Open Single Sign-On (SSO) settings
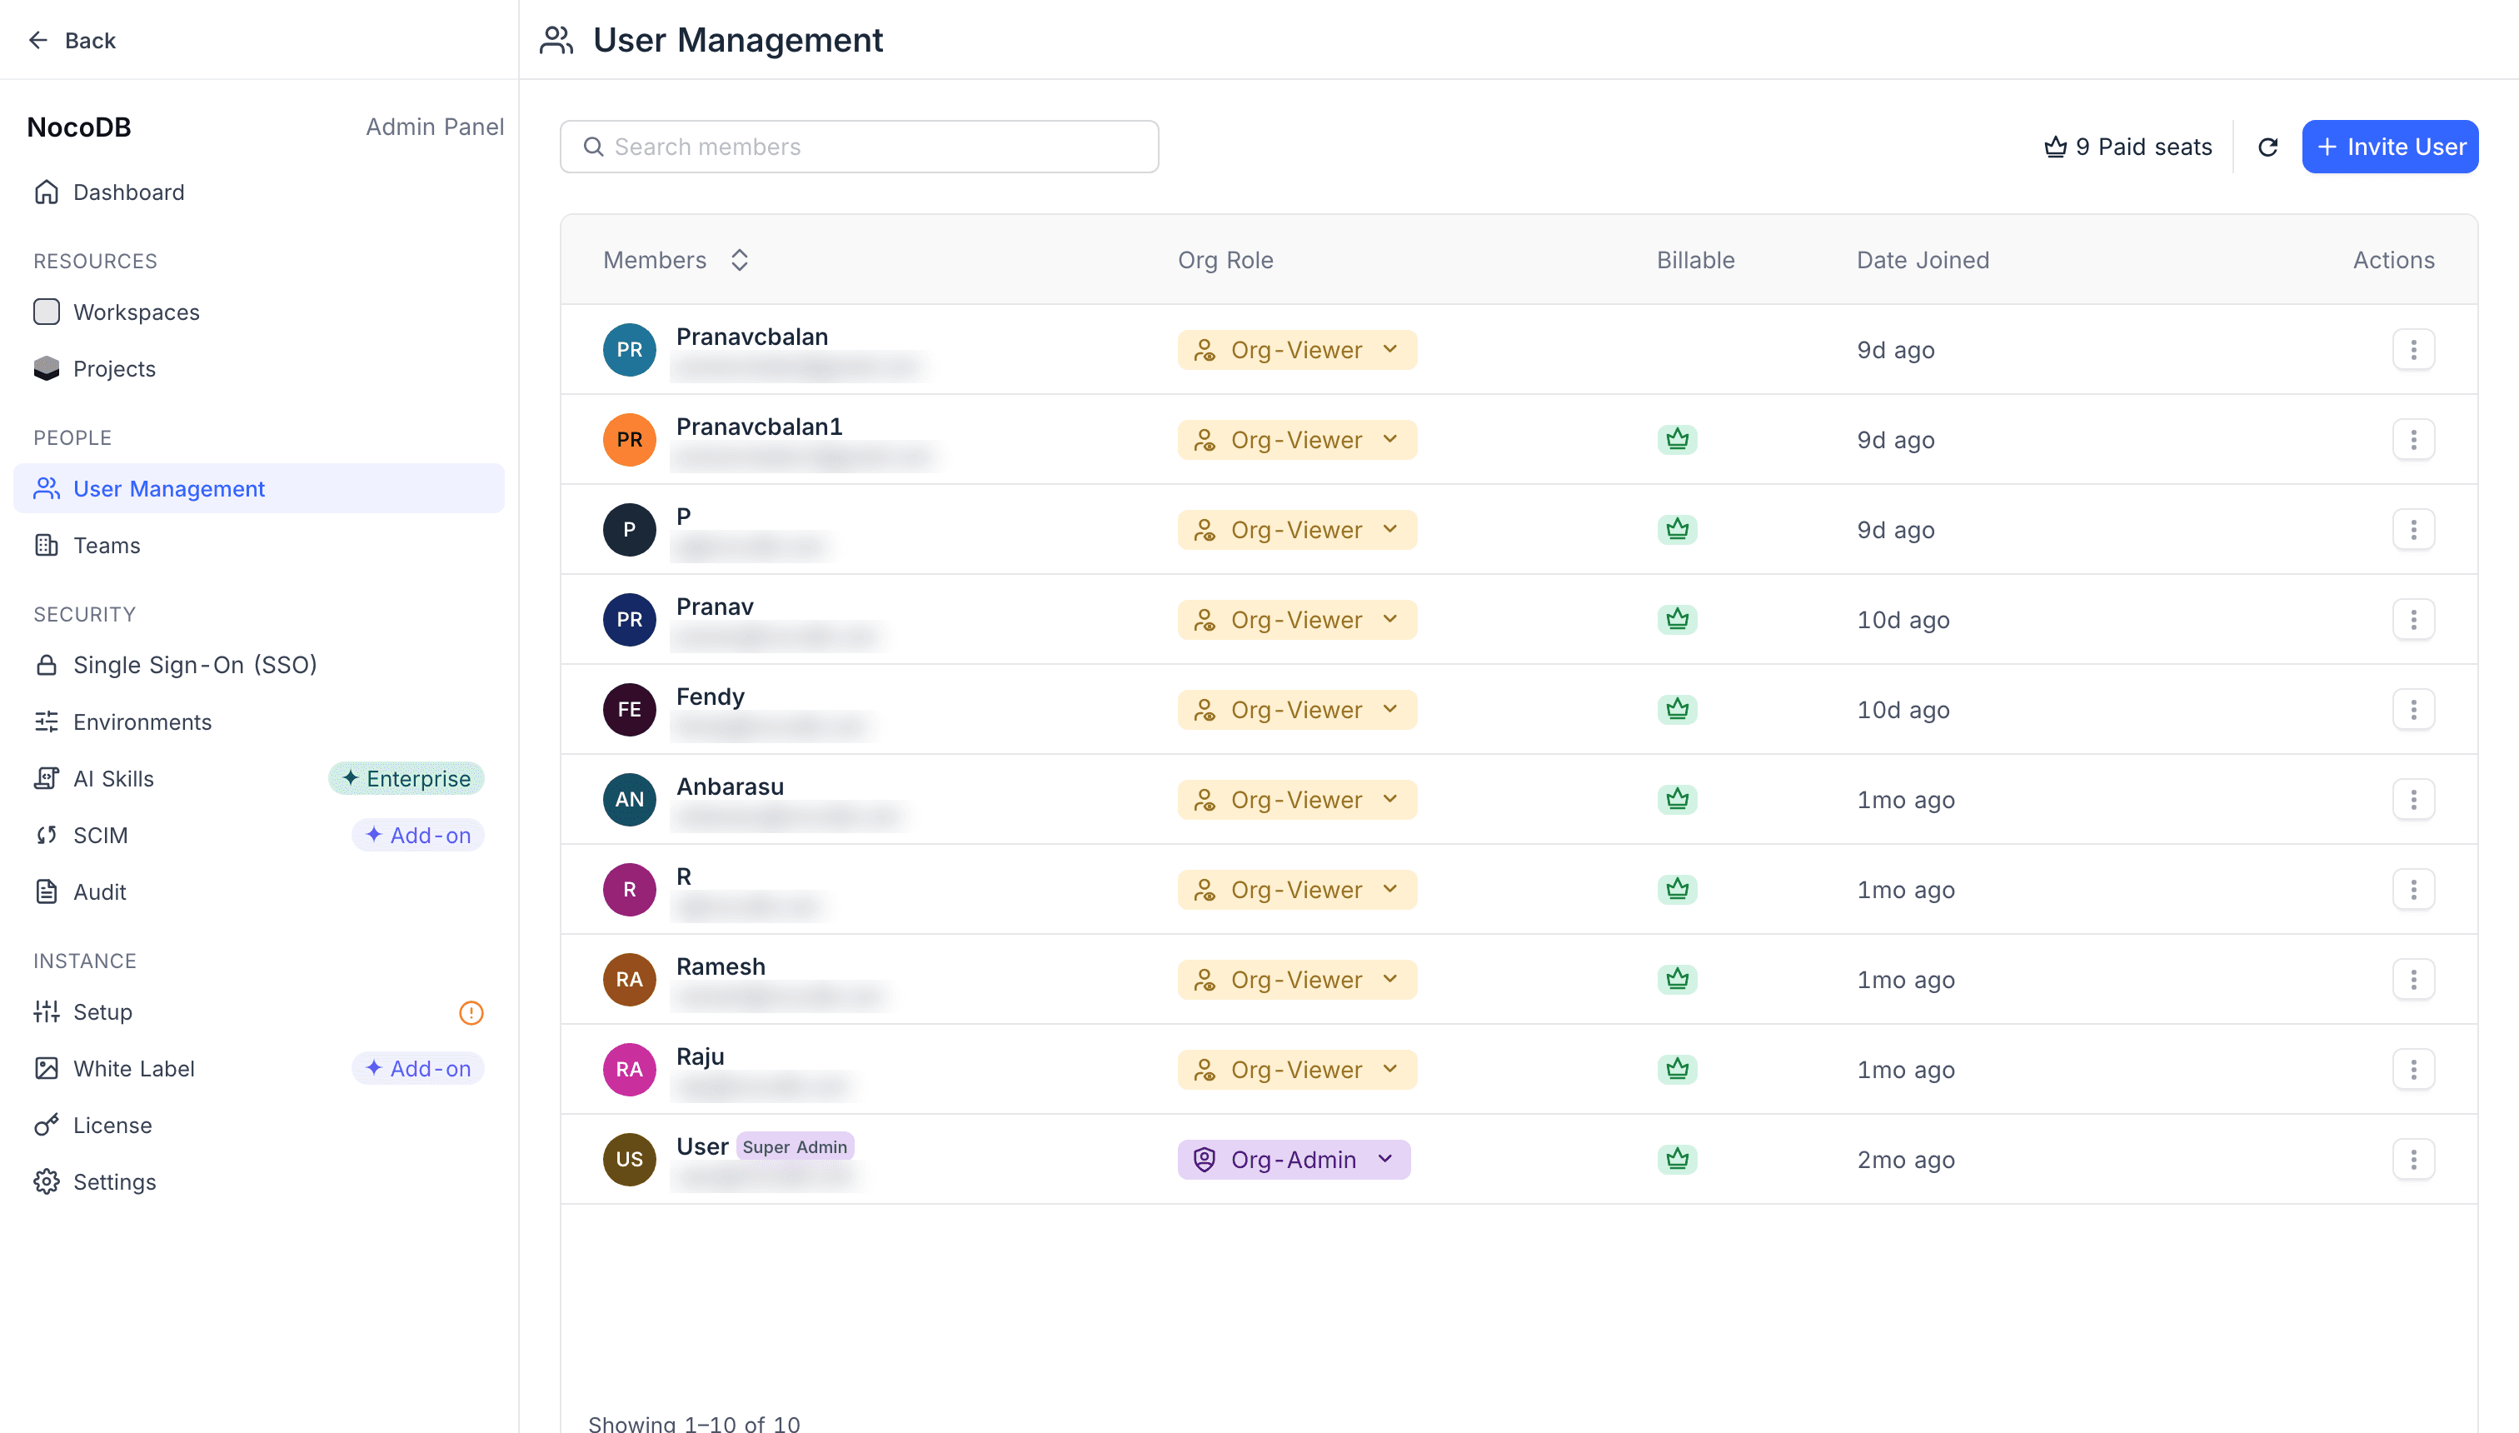Viewport: 2519px width, 1433px height. (x=259, y=666)
